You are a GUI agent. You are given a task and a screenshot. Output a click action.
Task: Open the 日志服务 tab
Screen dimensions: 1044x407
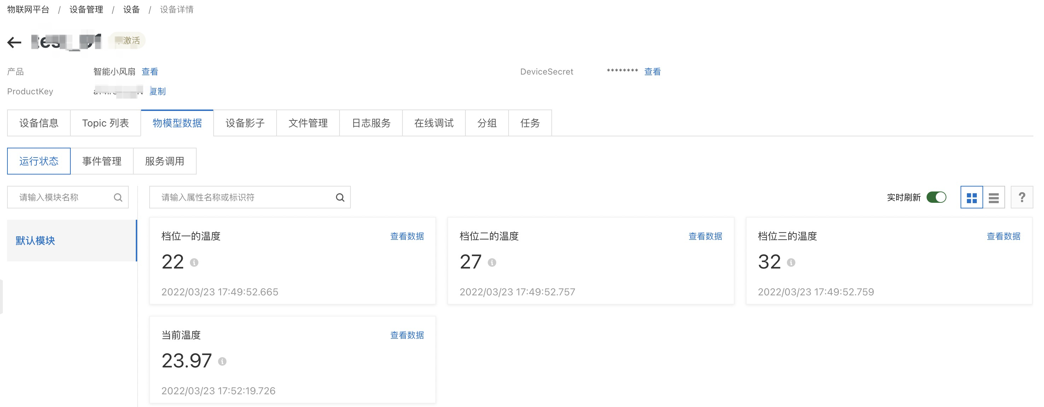371,123
